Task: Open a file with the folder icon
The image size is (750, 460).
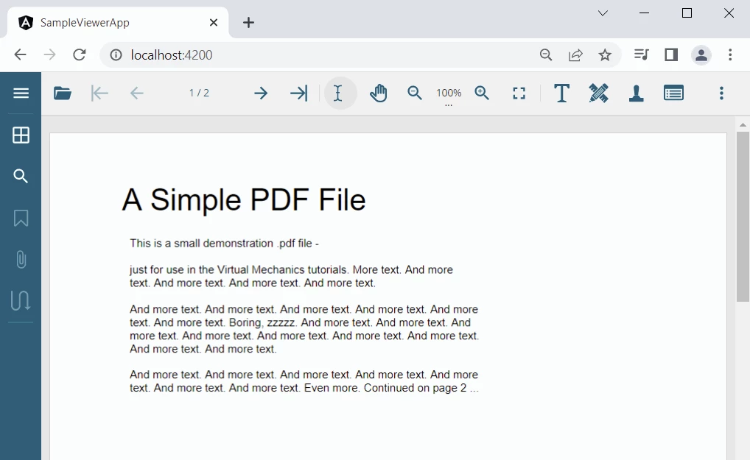Action: tap(63, 93)
